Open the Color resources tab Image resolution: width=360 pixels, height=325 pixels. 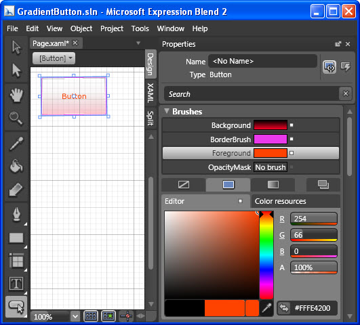(296, 201)
